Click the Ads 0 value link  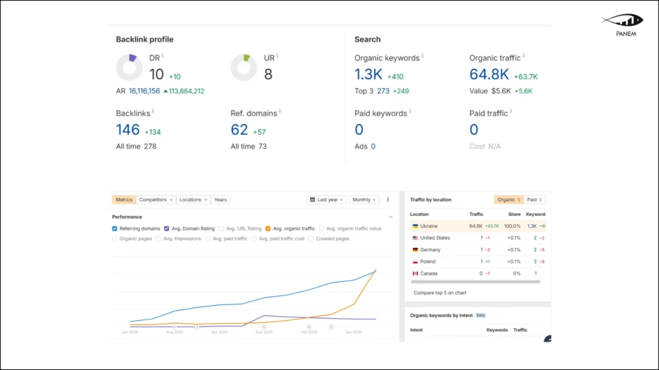tap(373, 146)
